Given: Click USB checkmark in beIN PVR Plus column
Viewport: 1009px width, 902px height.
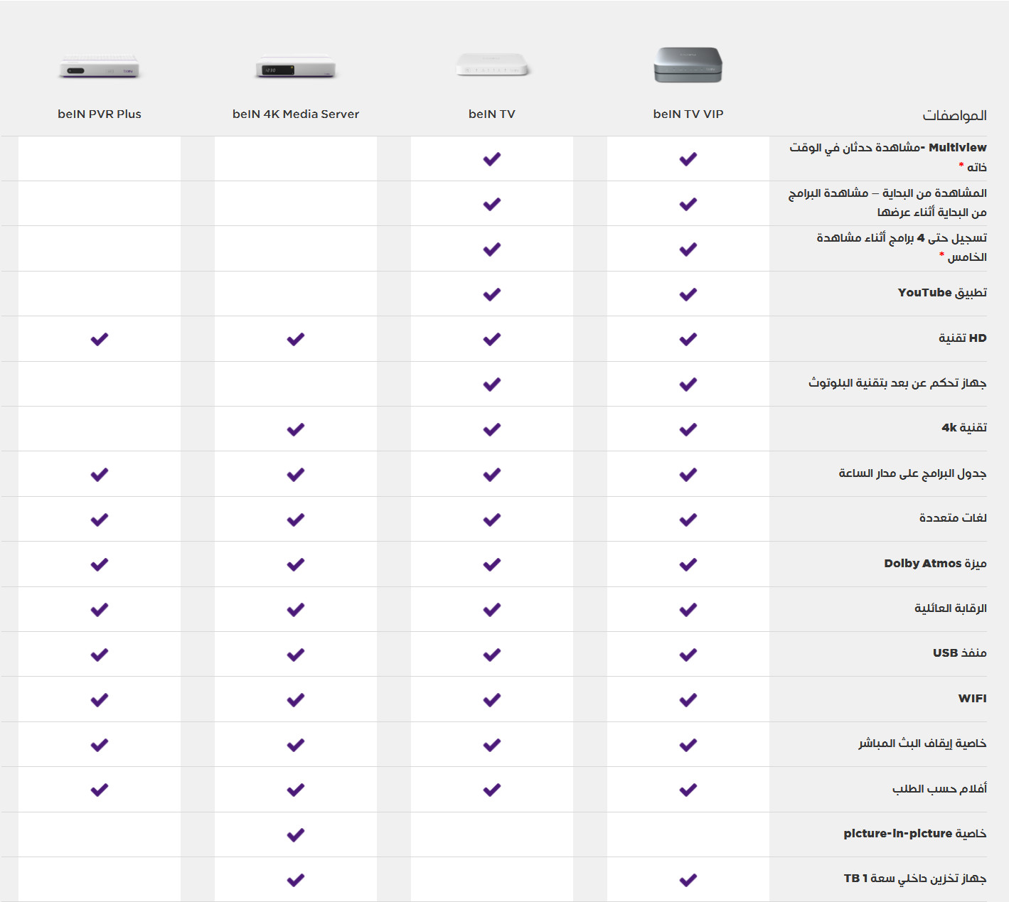Looking at the screenshot, I should coord(100,655).
